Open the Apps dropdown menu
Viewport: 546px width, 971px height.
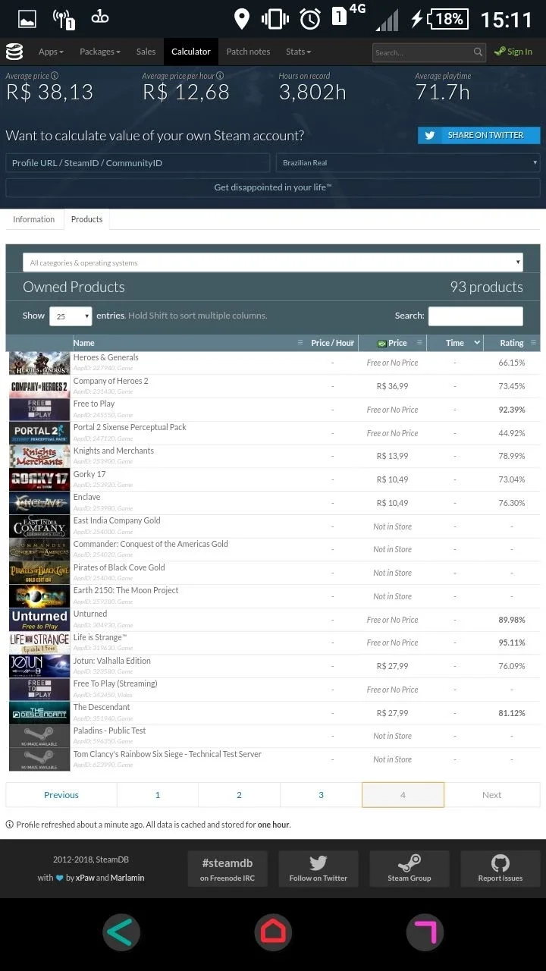tap(51, 52)
